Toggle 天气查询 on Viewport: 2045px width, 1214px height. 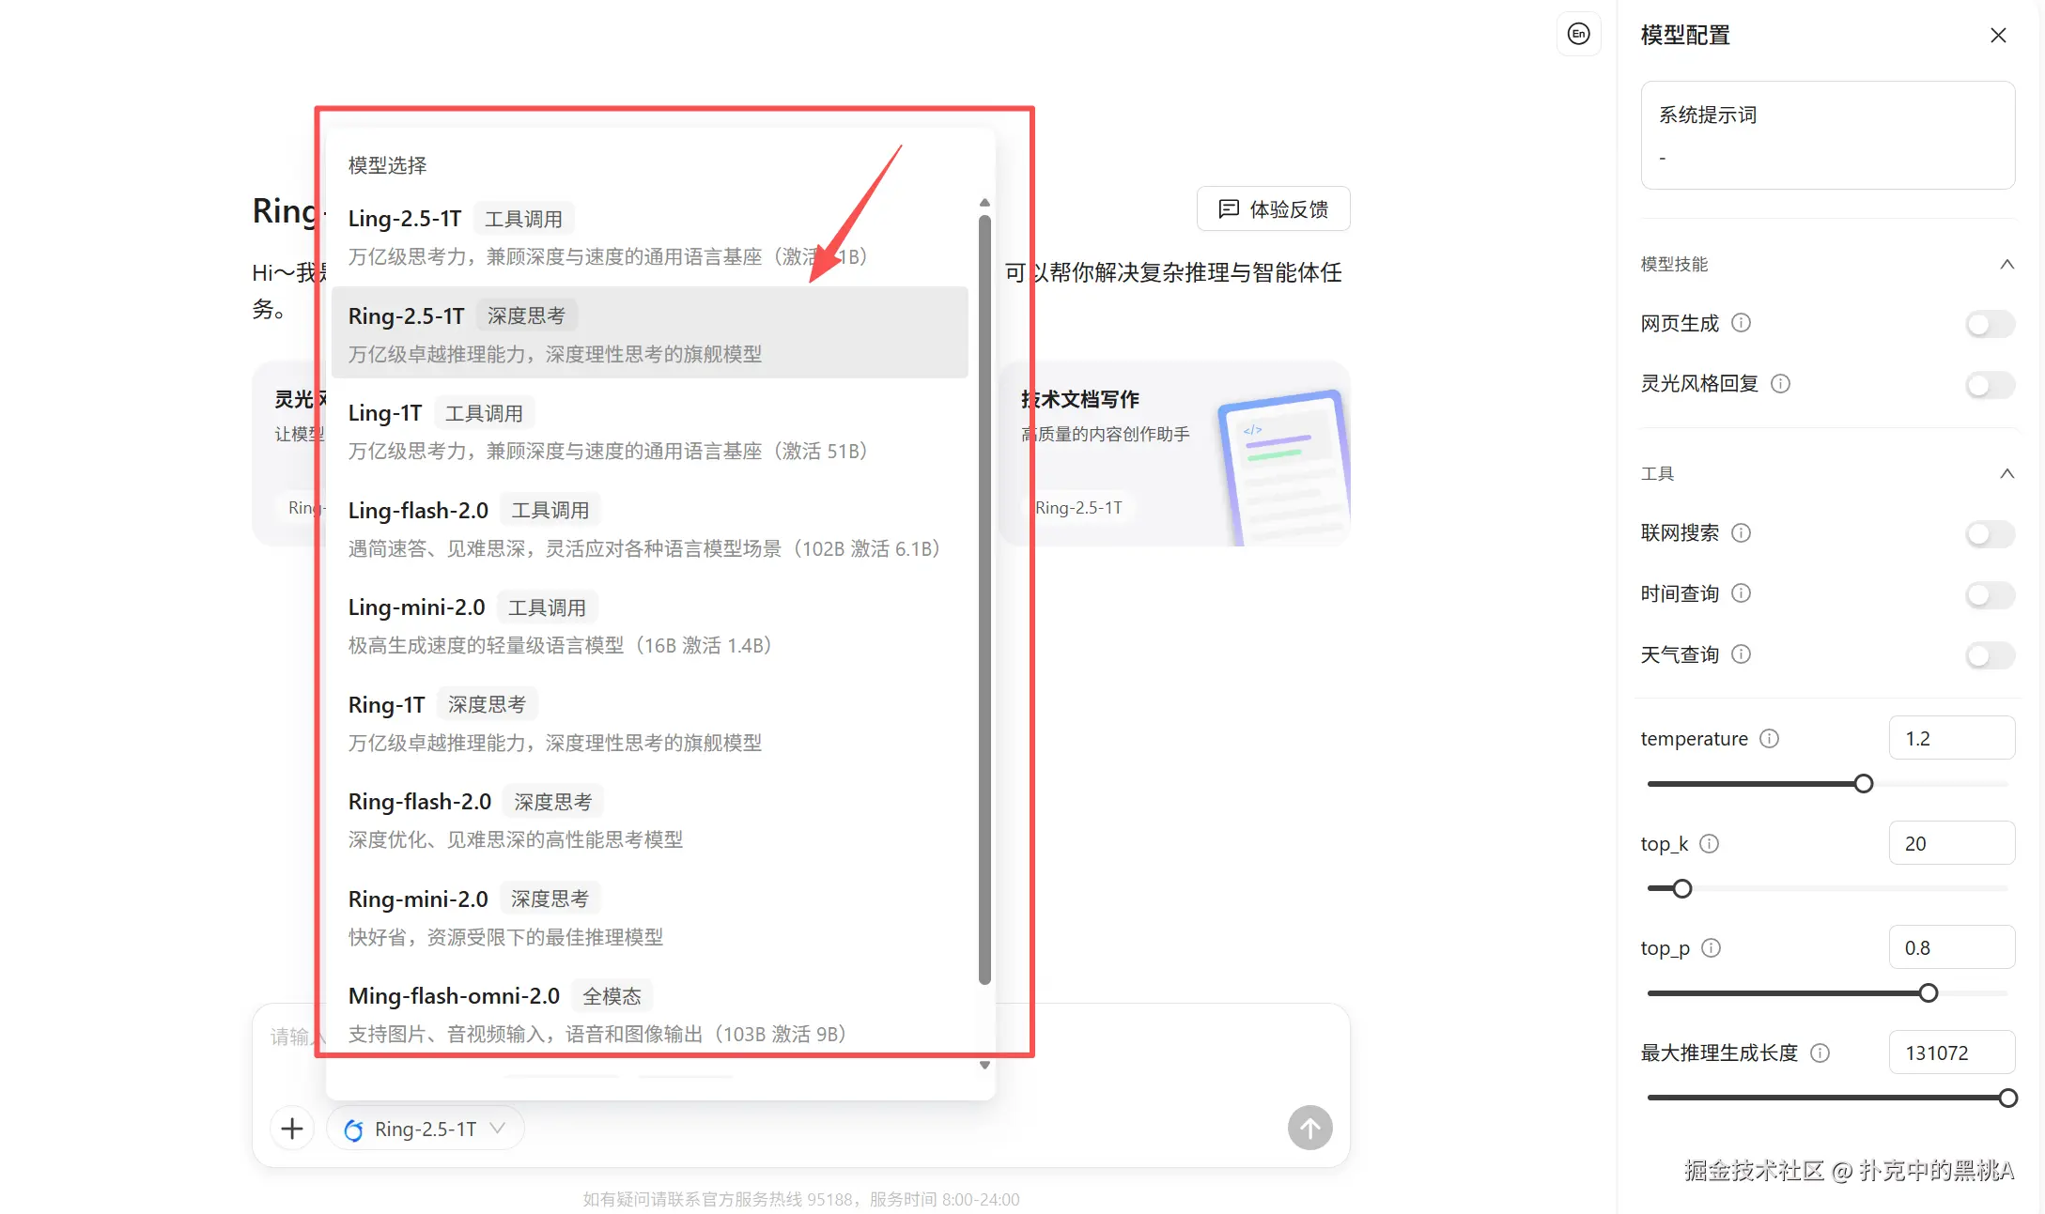click(x=1989, y=655)
